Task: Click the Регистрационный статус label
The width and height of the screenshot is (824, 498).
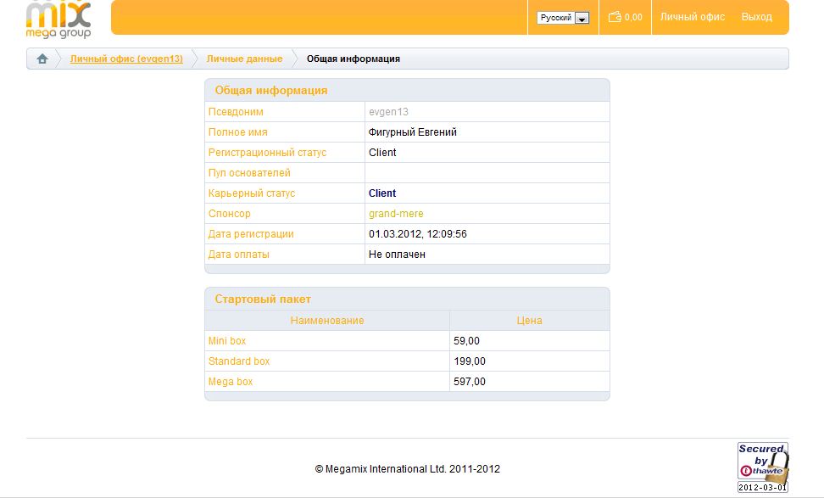Action: pyautogui.click(x=267, y=153)
